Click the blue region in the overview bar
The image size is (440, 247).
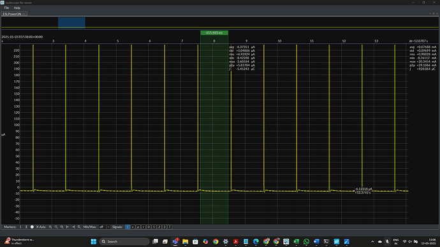71,22
